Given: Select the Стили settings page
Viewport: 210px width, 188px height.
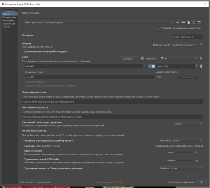Looking at the screenshot, I should tap(10, 14).
